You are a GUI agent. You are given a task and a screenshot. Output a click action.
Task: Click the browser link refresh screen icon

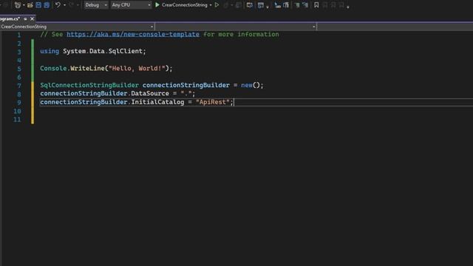(x=250, y=5)
